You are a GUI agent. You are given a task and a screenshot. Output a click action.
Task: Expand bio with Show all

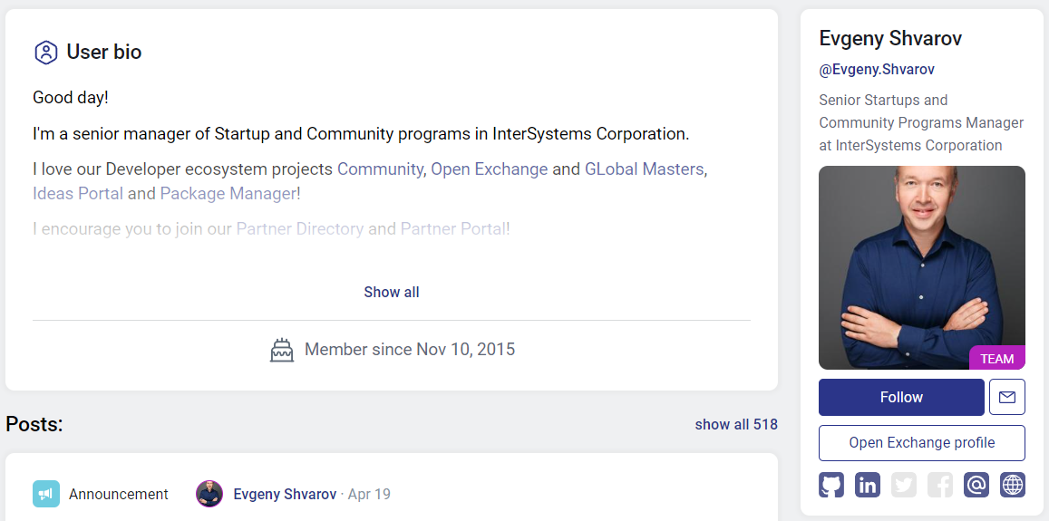392,292
